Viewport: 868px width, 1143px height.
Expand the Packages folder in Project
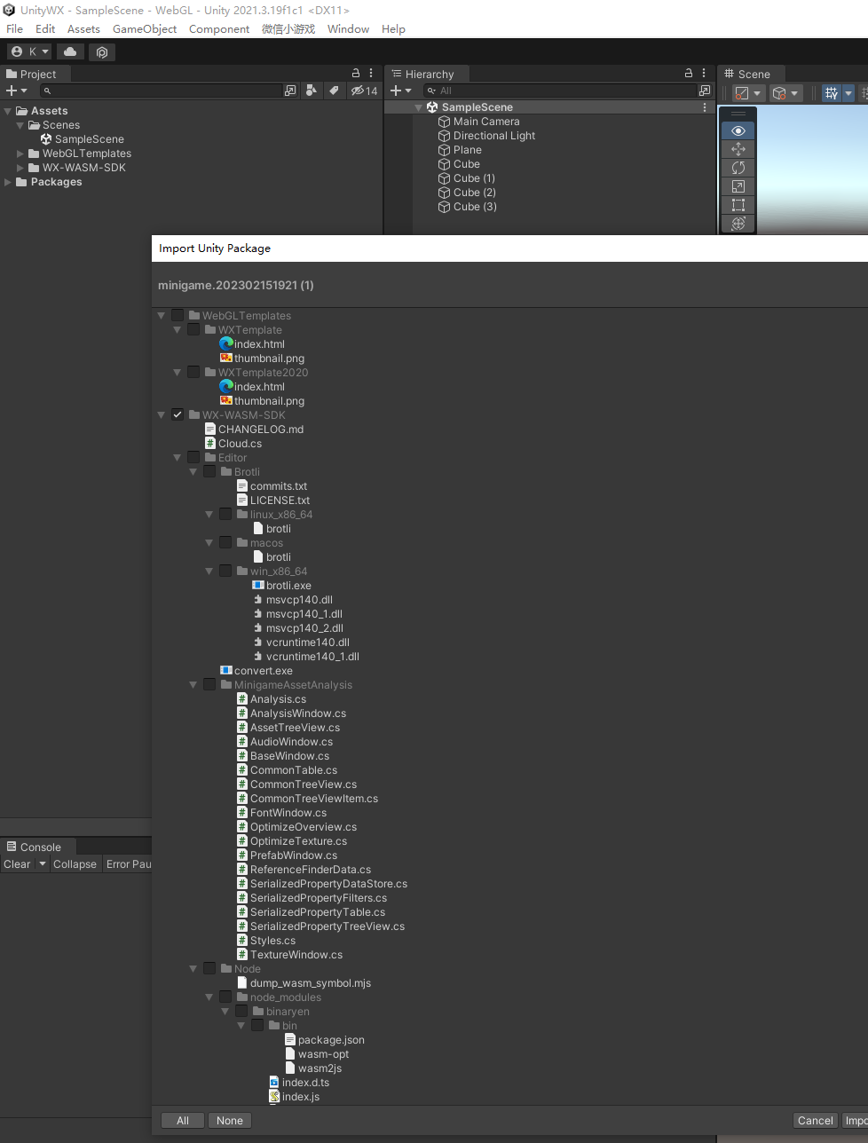pos(8,182)
